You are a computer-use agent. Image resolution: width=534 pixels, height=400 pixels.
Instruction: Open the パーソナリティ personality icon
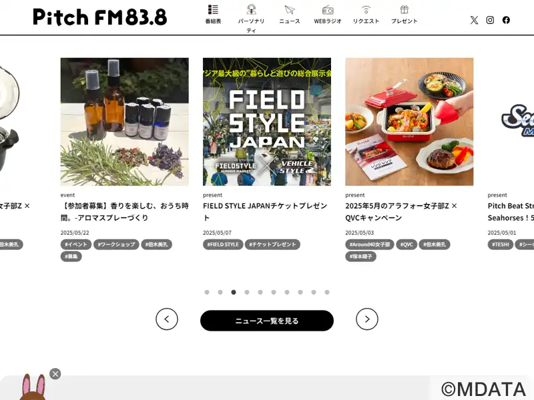tap(252, 9)
